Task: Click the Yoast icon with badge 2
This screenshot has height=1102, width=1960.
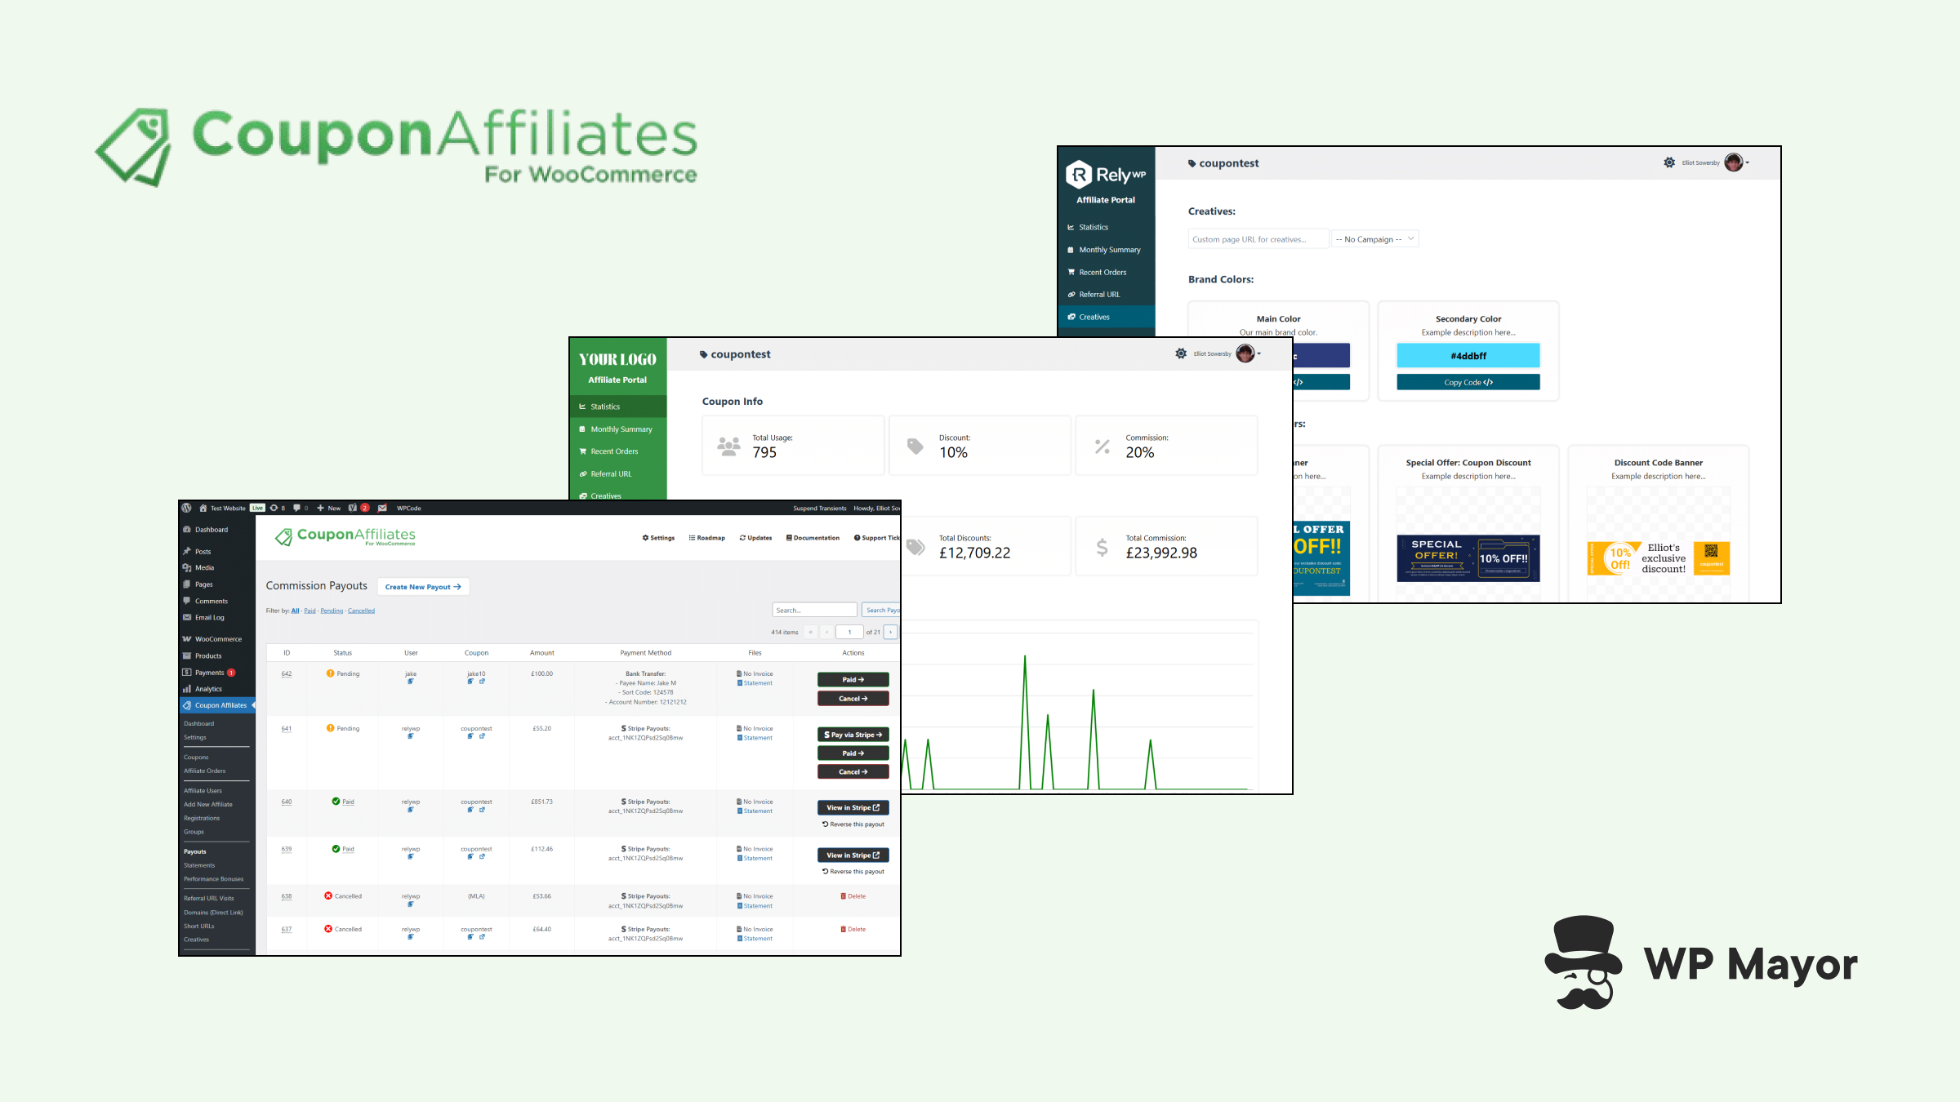Action: point(353,508)
